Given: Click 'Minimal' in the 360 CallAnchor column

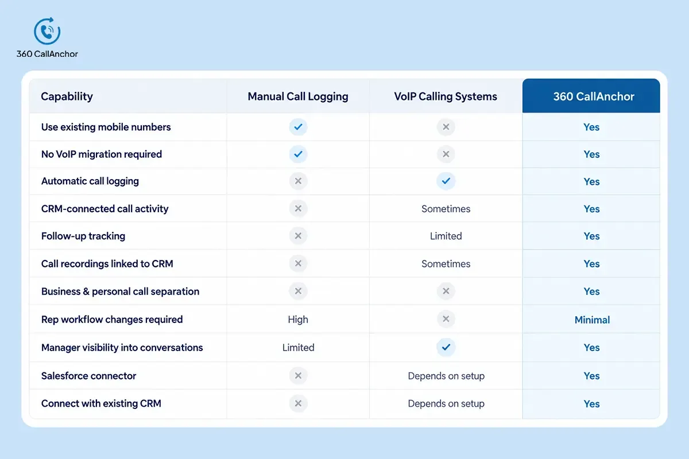Looking at the screenshot, I should 592,320.
